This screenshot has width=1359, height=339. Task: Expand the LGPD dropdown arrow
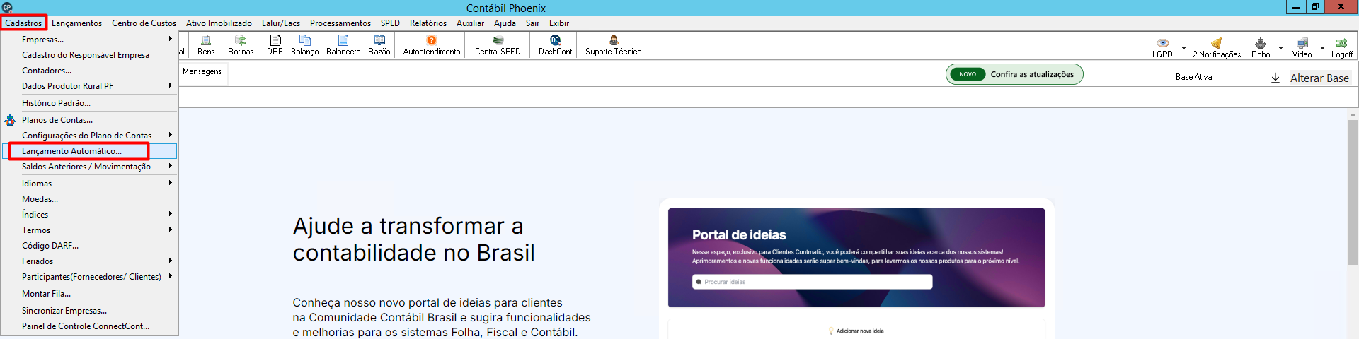(x=1183, y=48)
